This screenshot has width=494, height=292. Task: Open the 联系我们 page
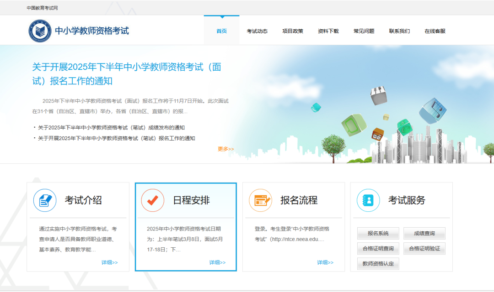pos(398,31)
